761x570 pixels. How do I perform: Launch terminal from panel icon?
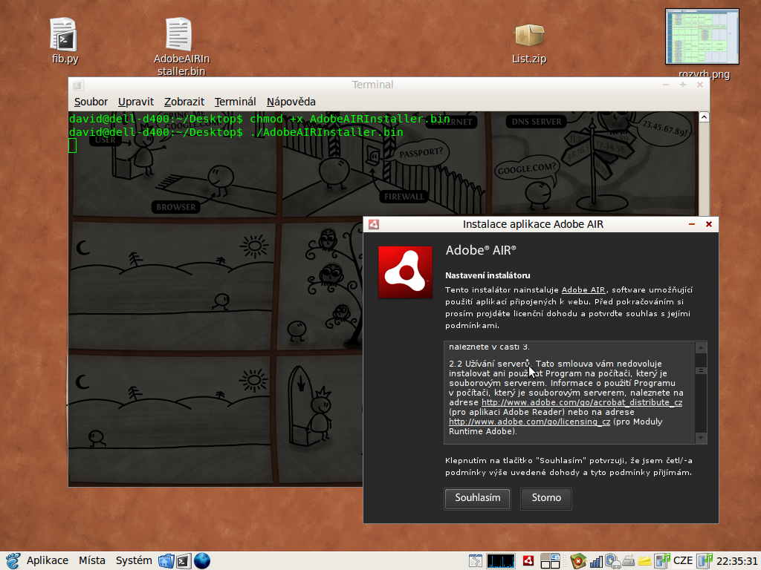point(184,561)
